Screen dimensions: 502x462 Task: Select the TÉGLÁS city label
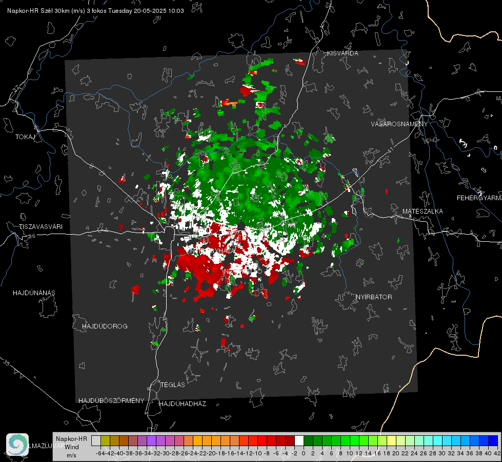(x=173, y=384)
